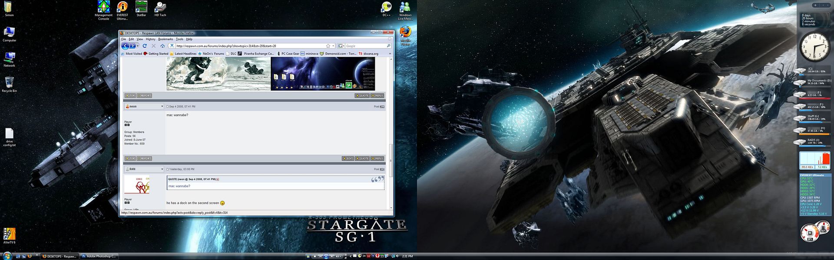Open the StatBar desktop icon
Screen dimensions: 834x260
point(141,9)
